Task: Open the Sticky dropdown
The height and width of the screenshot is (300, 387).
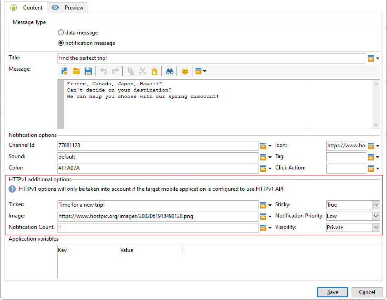Action: tap(376, 205)
